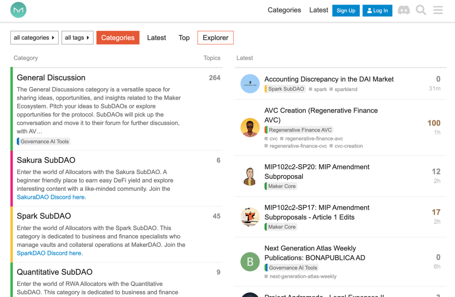Image resolution: width=455 pixels, height=297 pixels.
Task: Follow the SparkDAO Discord here link
Action: tap(49, 253)
